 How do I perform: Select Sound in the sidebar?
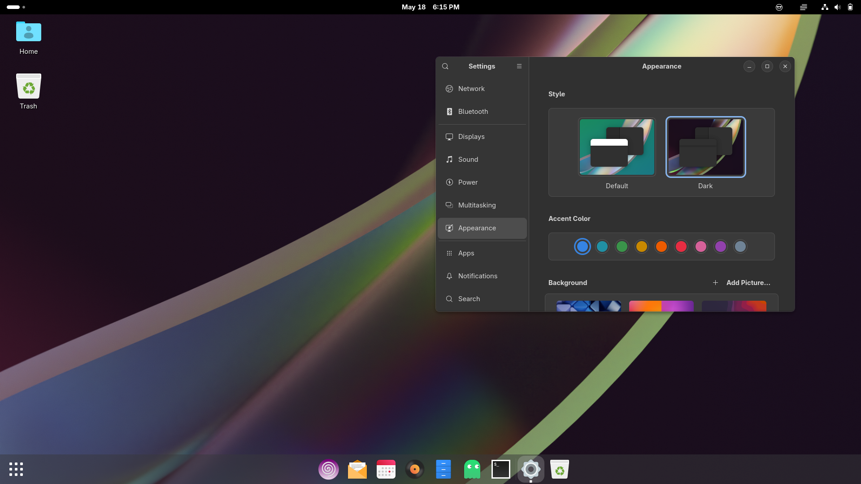[x=482, y=160]
